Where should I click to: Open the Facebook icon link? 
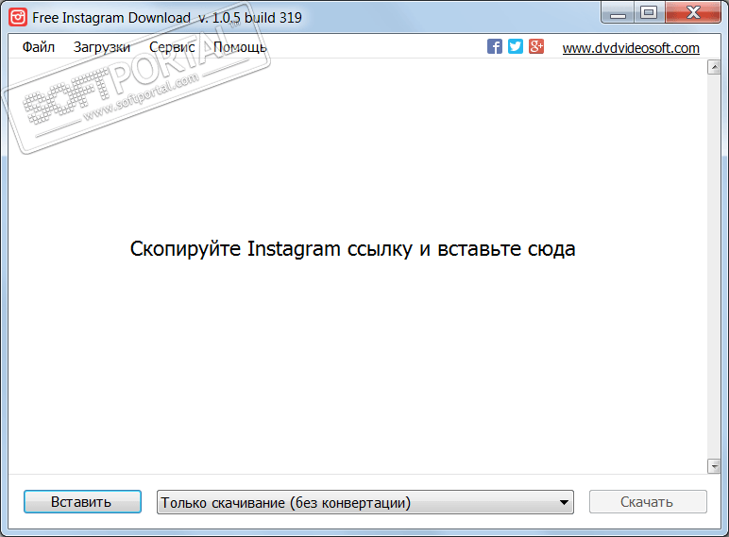point(494,46)
